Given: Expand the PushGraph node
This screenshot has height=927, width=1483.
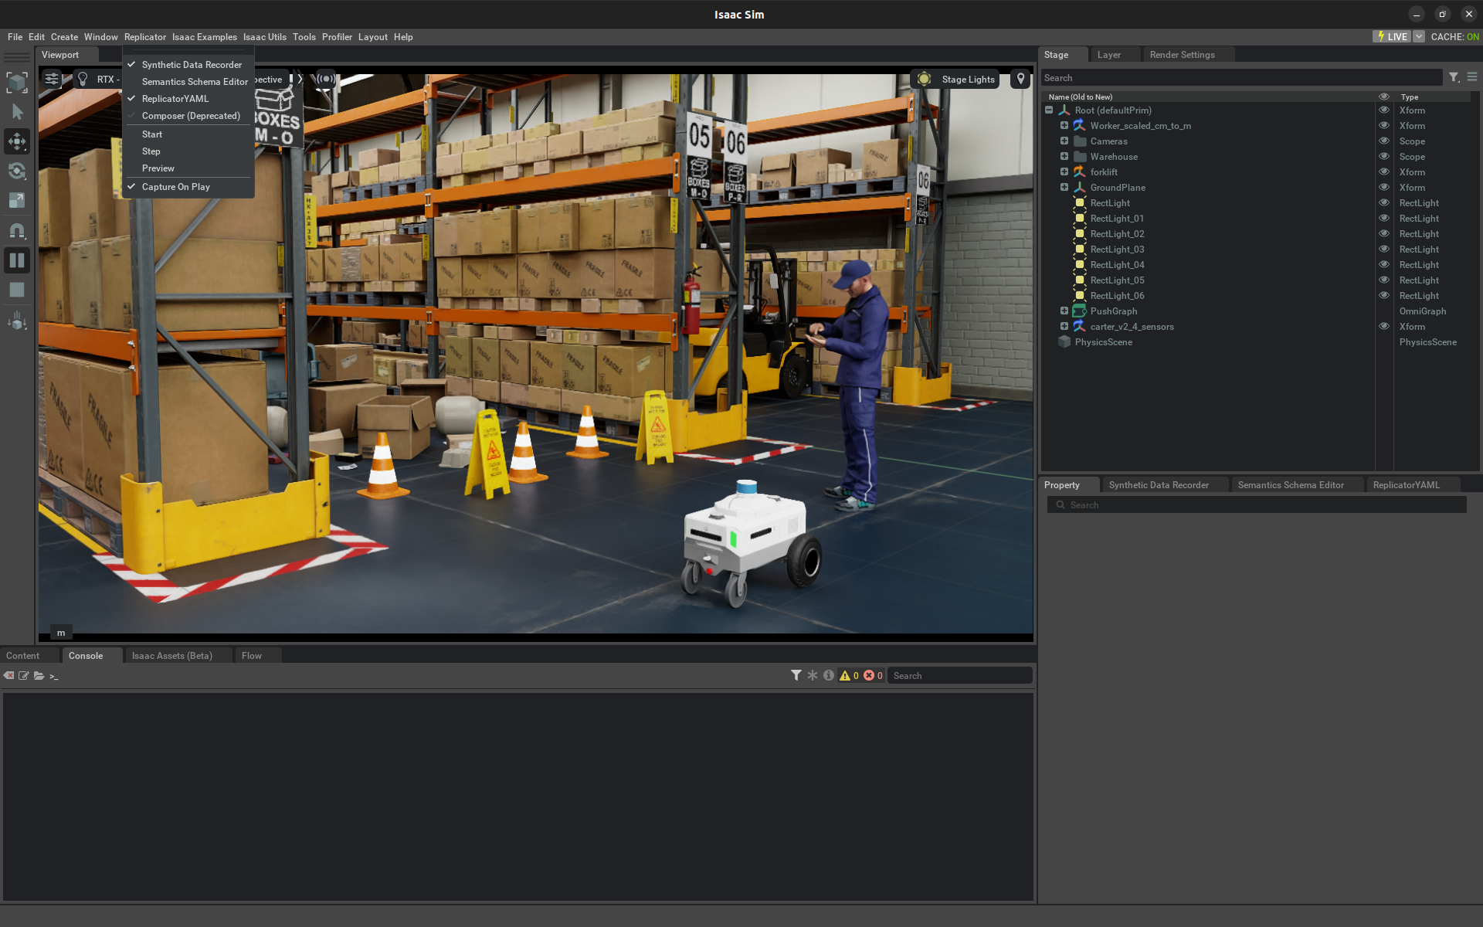Looking at the screenshot, I should click(1064, 311).
